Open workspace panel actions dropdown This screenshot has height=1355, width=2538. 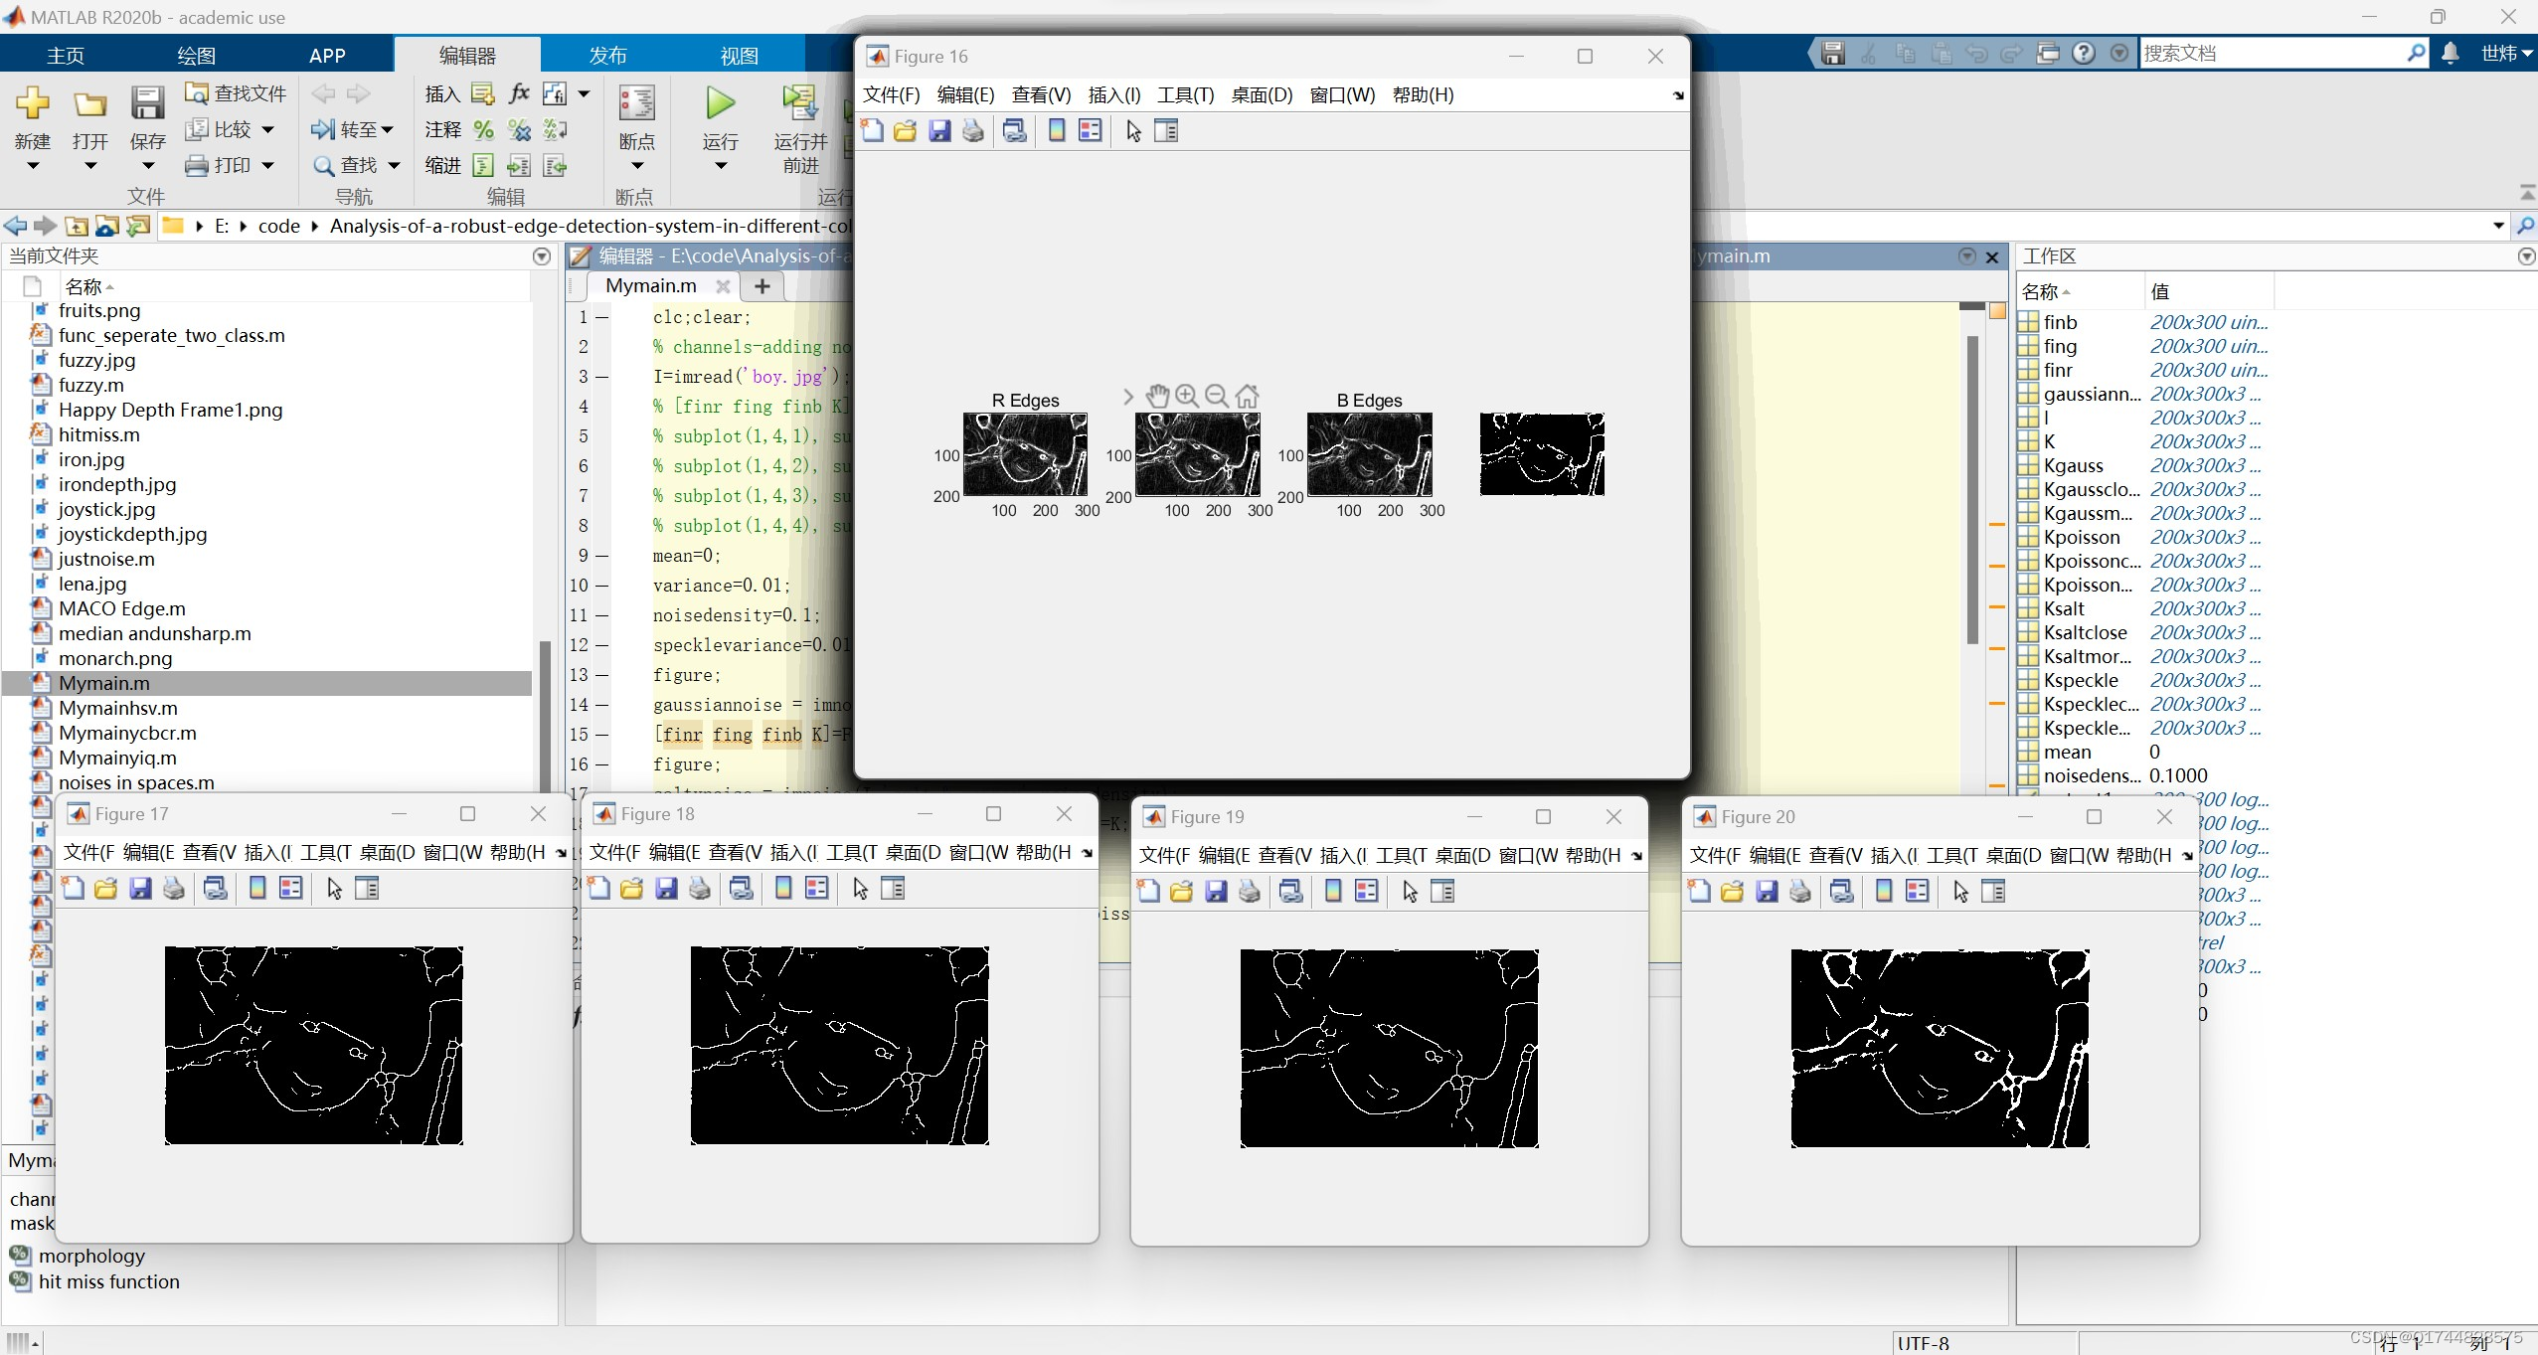tap(2526, 256)
